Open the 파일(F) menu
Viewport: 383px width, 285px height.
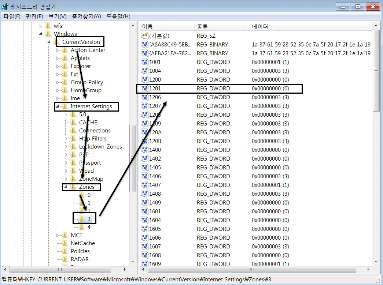[12, 16]
